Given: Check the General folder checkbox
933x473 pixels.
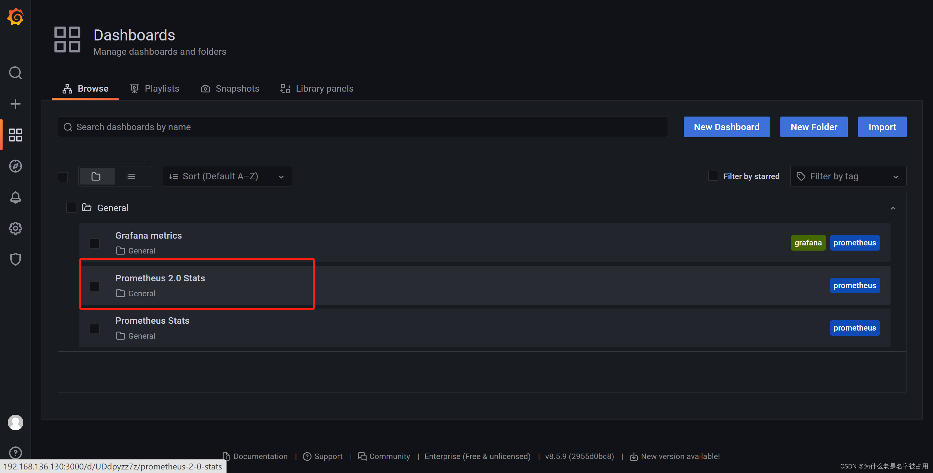Looking at the screenshot, I should pos(71,208).
